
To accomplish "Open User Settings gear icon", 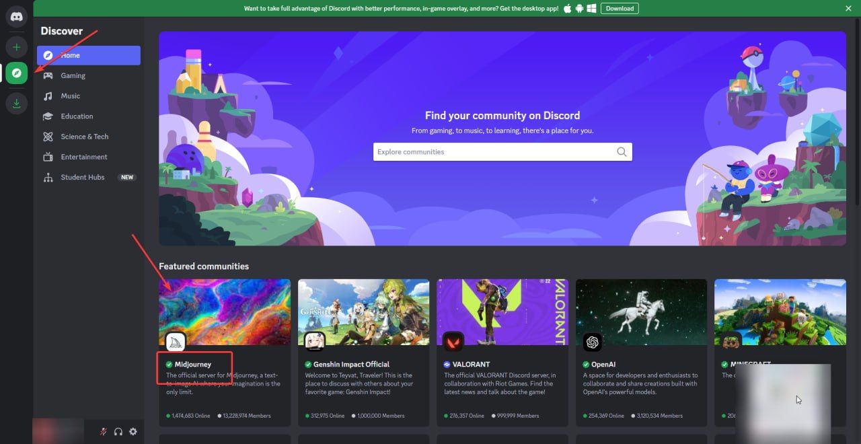I will click(x=133, y=431).
